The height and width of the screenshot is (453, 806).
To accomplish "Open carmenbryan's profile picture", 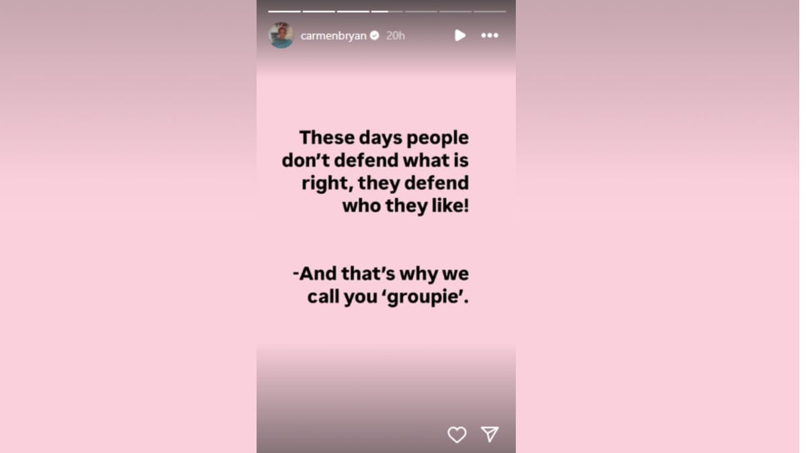I will tap(281, 36).
